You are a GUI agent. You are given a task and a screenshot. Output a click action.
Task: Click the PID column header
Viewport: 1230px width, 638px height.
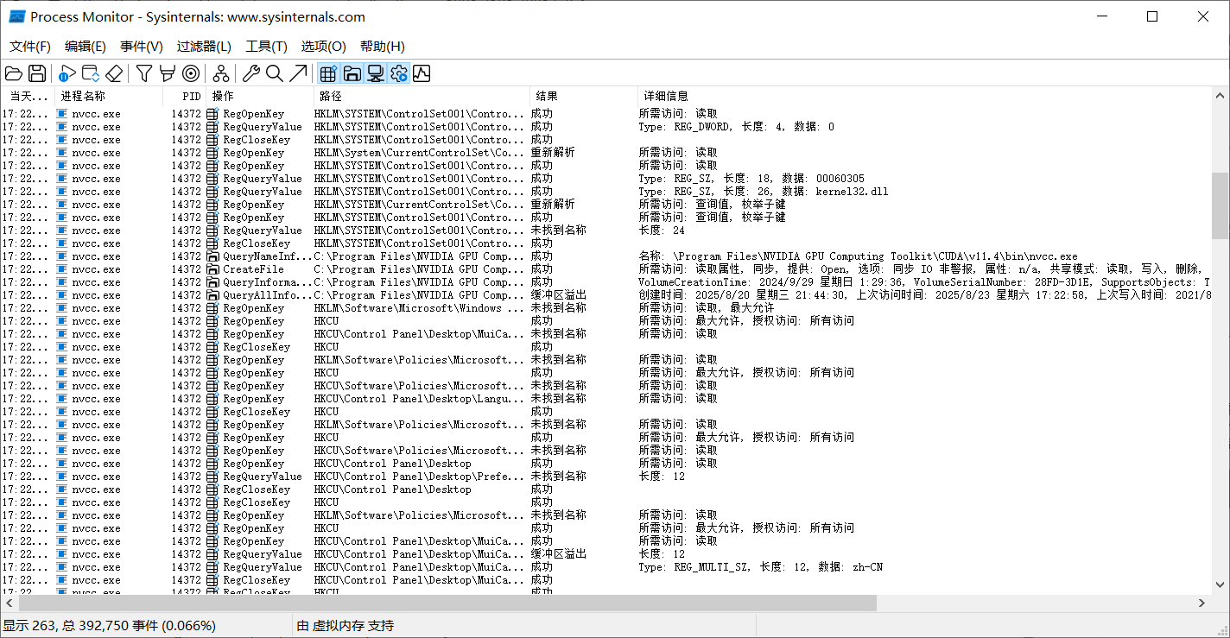185,96
